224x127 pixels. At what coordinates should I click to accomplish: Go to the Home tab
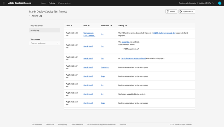43,3
